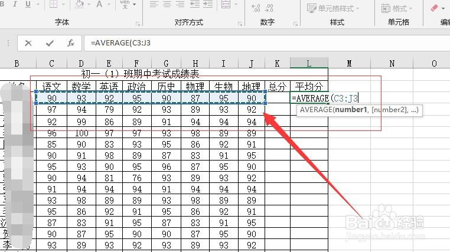Center align text
The width and height of the screenshot is (450, 252).
point(167,4)
